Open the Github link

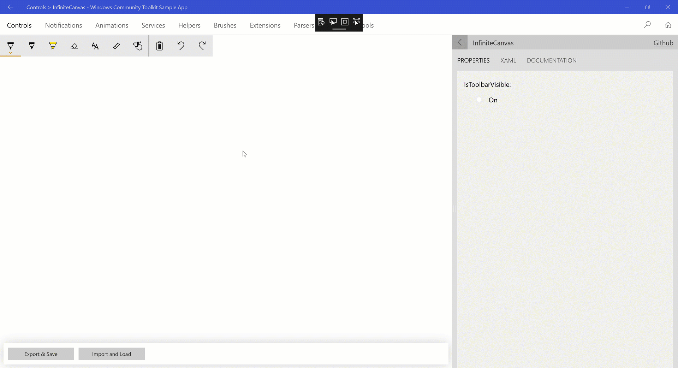coord(663,43)
